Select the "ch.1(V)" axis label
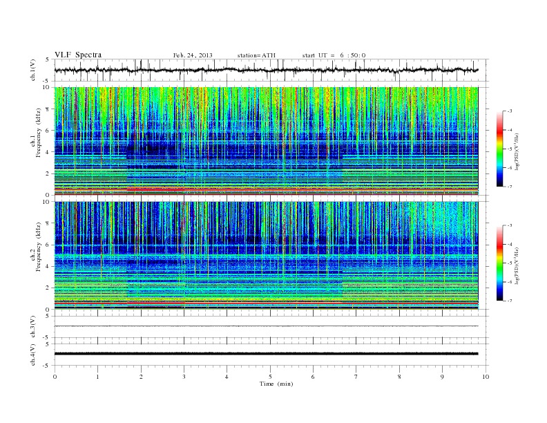The image size is (547, 423). [x=33, y=70]
